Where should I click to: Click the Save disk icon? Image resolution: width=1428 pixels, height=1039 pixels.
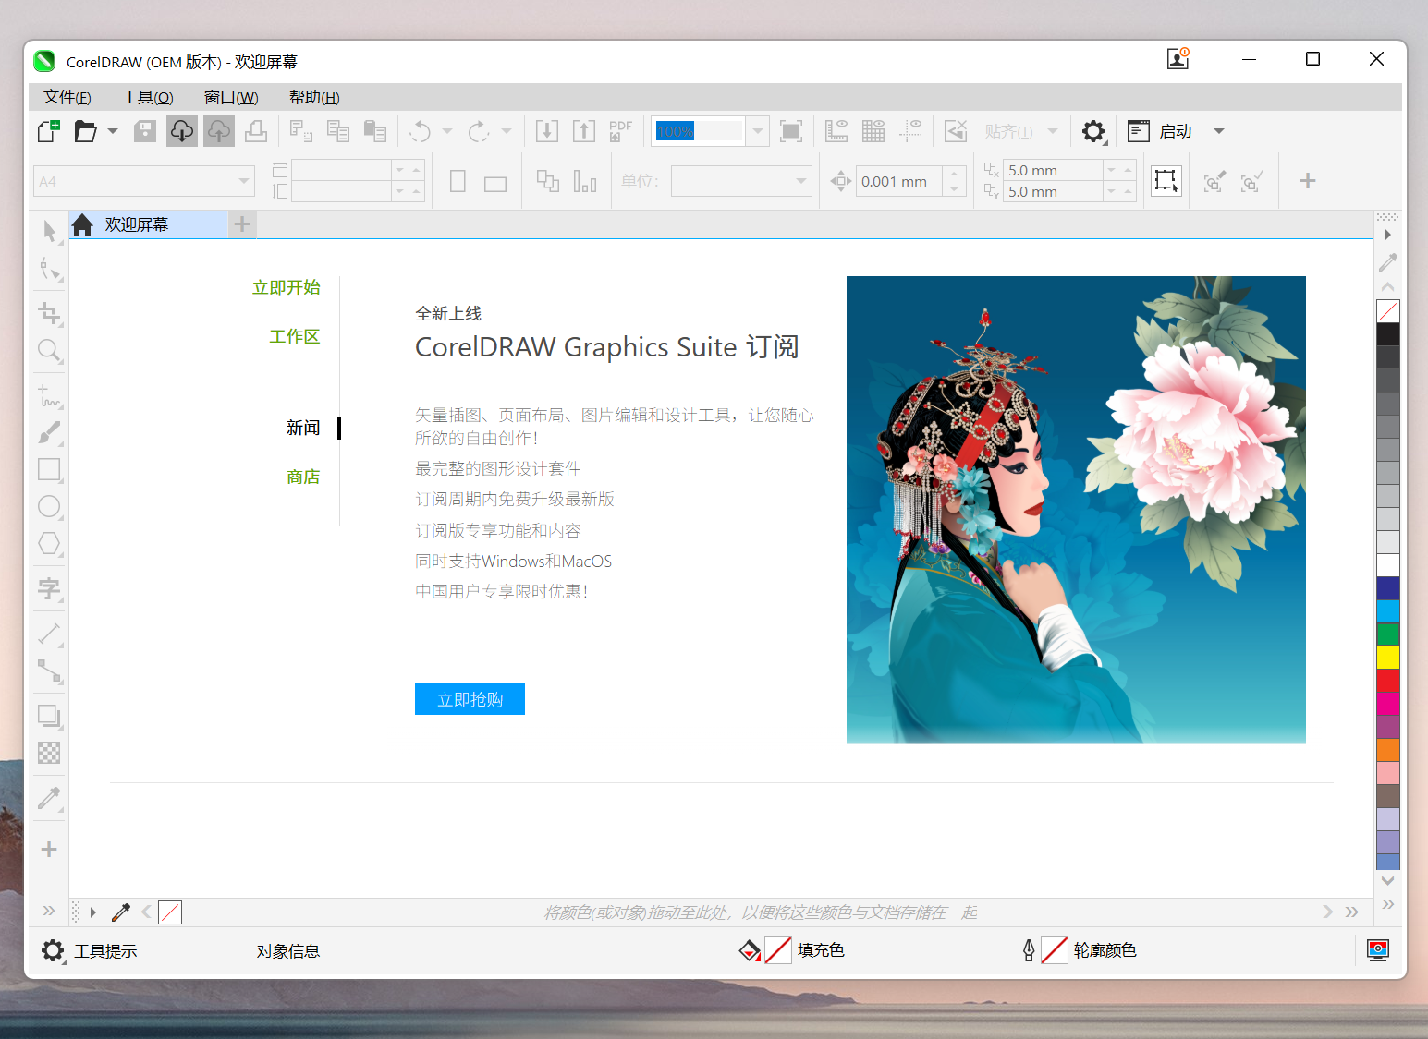(x=145, y=131)
